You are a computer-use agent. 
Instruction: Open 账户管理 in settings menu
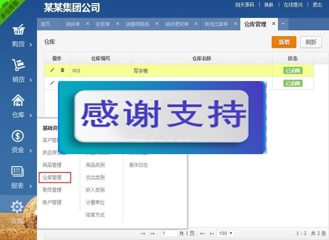coord(52,202)
